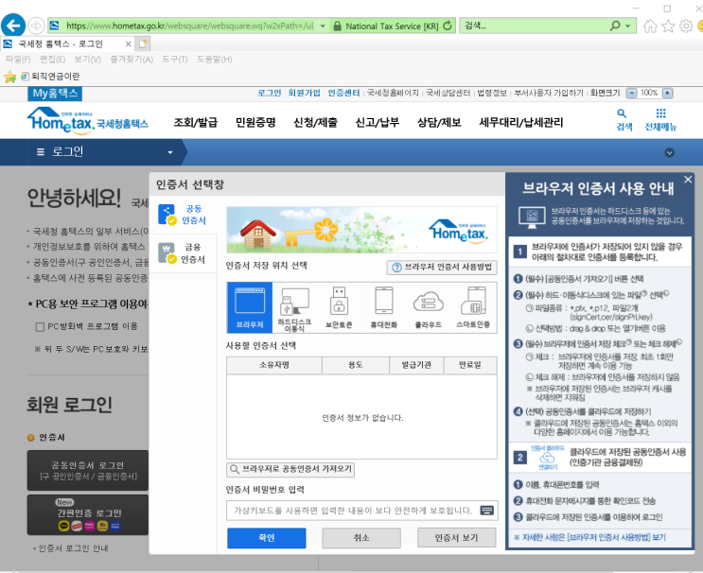Open the address bar dropdown arrow
This screenshot has height=573, width=703.
323,26
